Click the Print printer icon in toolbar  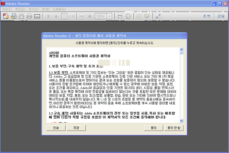tap(29, 16)
